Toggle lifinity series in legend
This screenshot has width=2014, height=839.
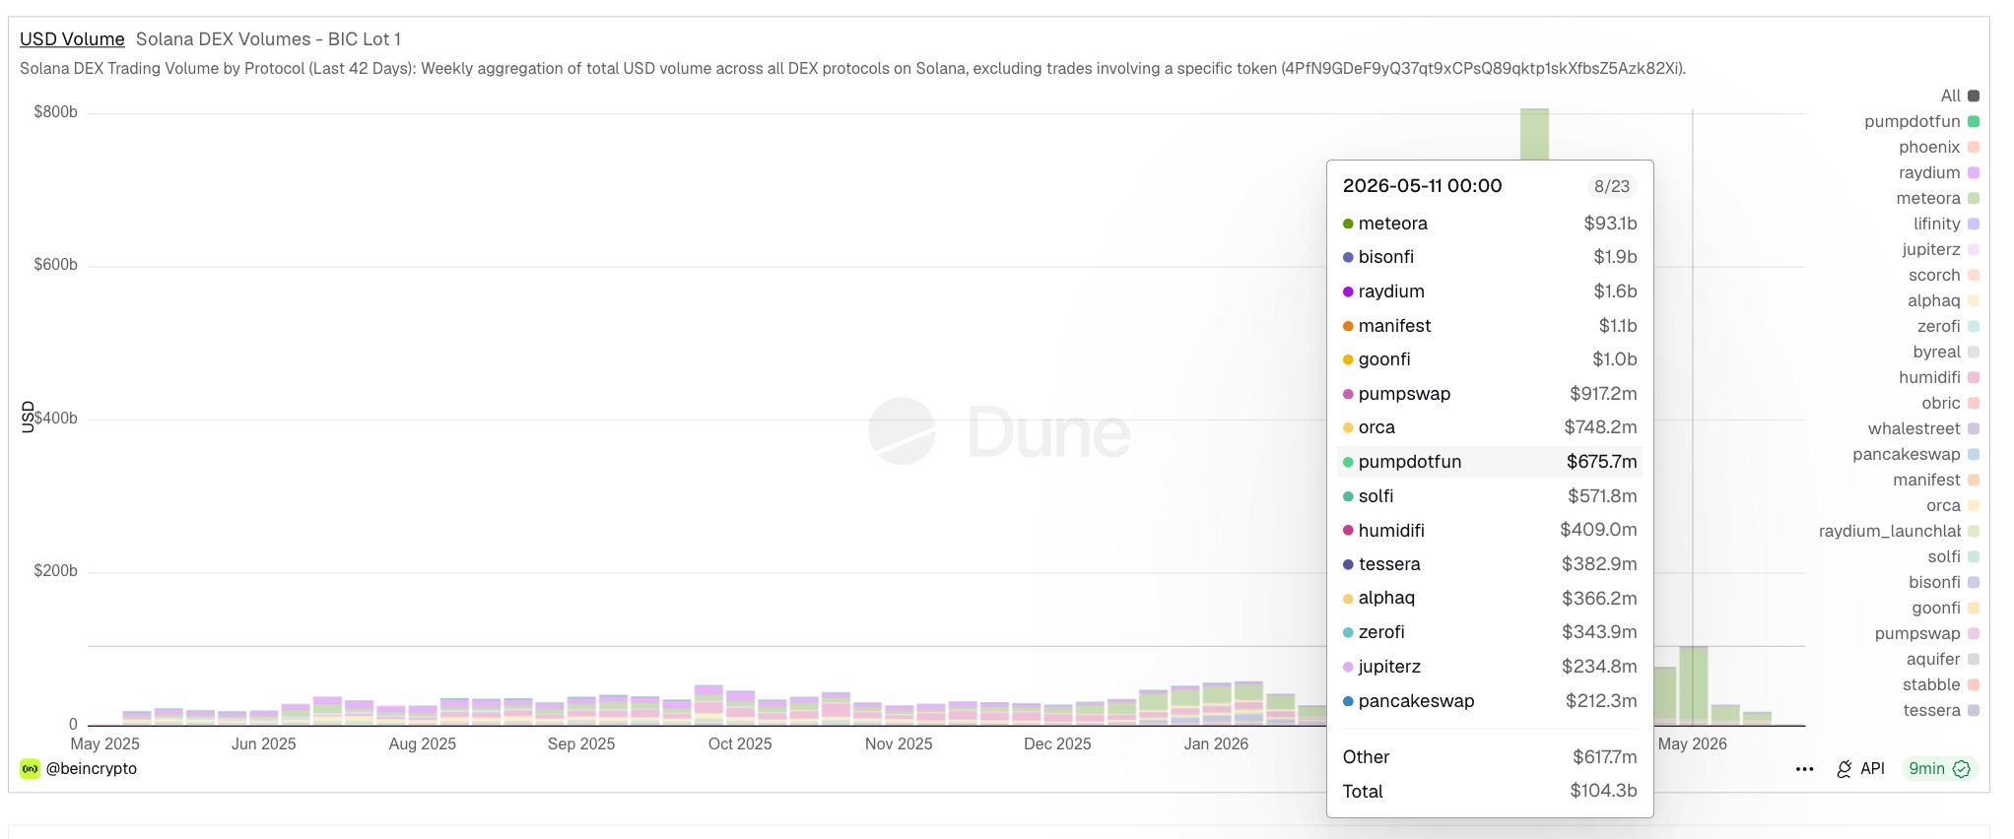1946,224
